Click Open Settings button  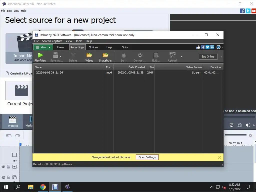[147, 157]
